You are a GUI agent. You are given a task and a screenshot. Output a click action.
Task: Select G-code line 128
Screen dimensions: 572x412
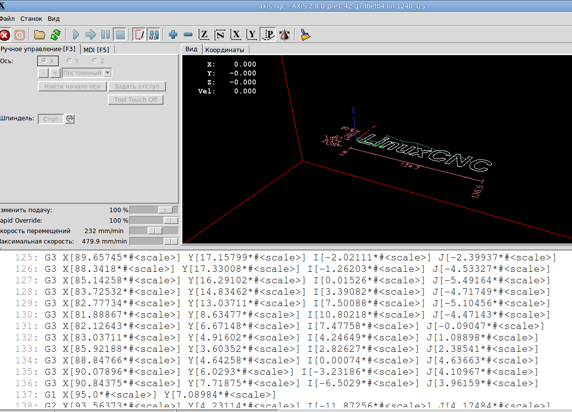(x=283, y=292)
